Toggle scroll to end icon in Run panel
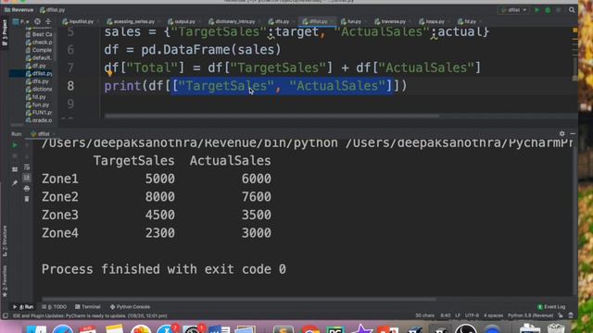Image resolution: width=593 pixels, height=333 pixels. [27, 178]
